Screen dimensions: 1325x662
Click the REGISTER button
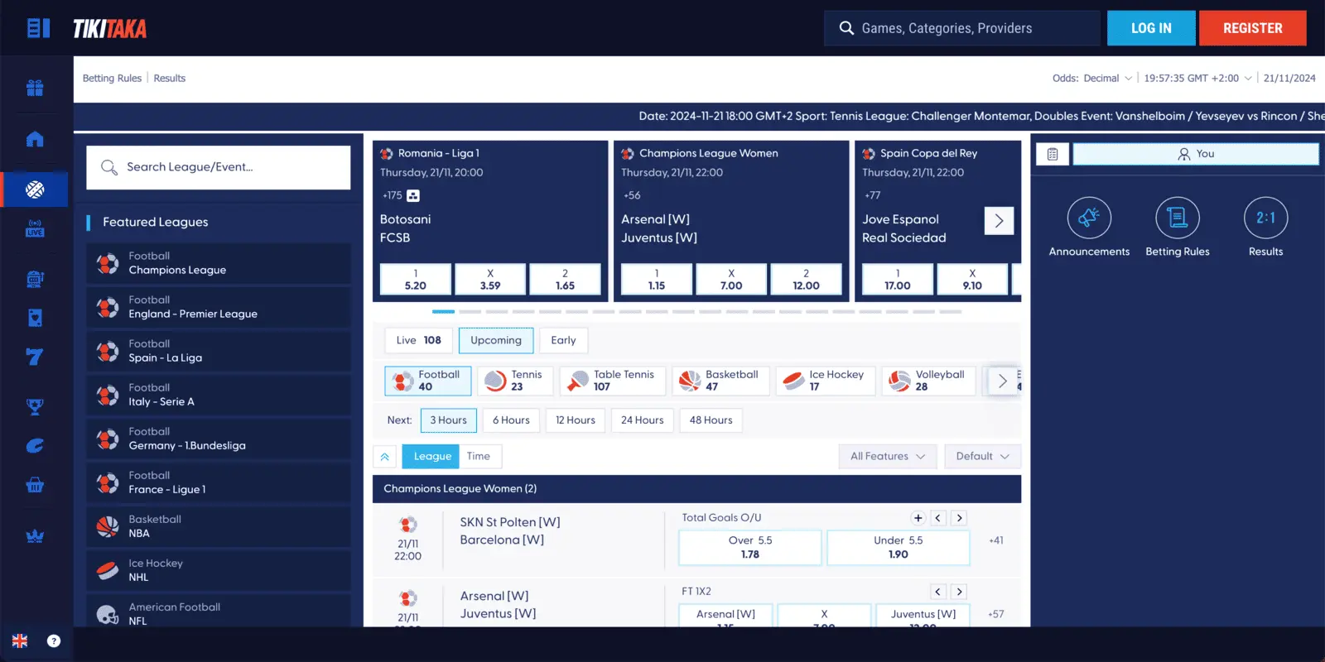(1252, 28)
